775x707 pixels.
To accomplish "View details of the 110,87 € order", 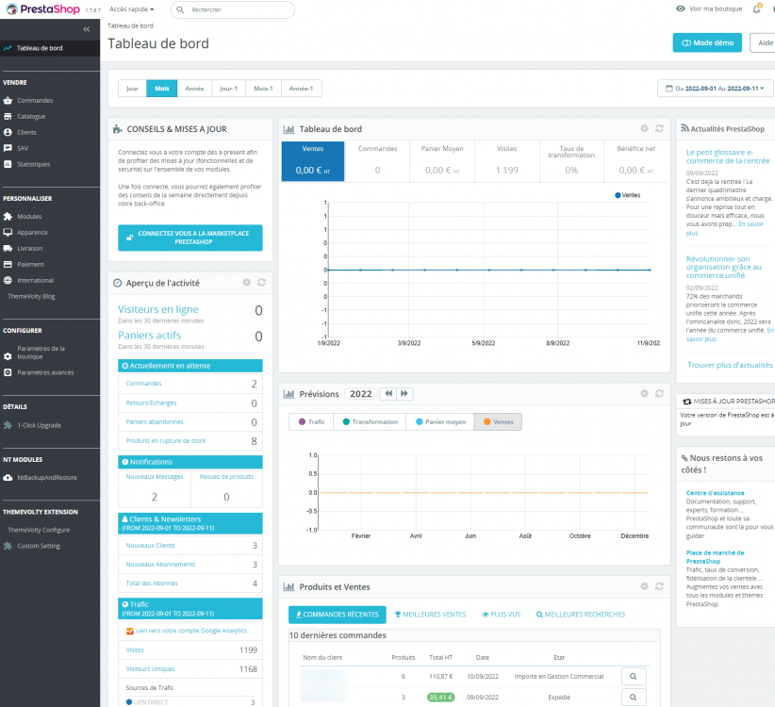I will click(x=634, y=677).
